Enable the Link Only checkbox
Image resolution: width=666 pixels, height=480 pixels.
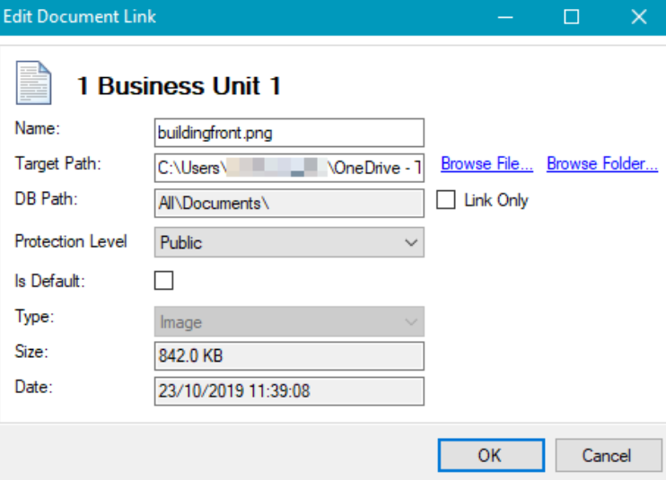[x=446, y=201]
